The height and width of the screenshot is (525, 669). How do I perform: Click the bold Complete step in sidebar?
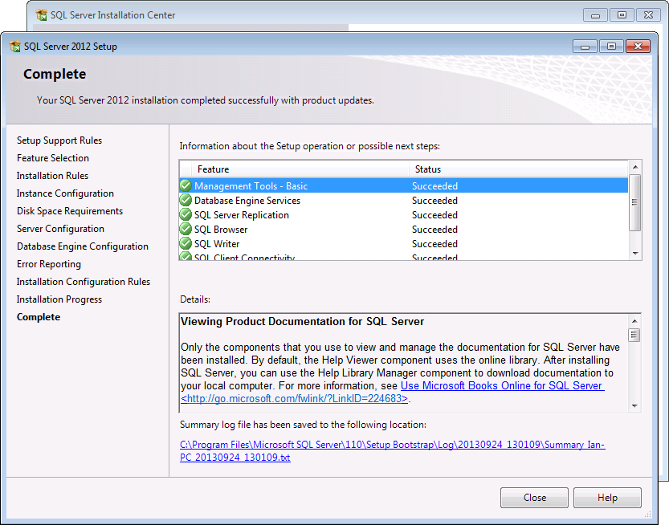(39, 317)
